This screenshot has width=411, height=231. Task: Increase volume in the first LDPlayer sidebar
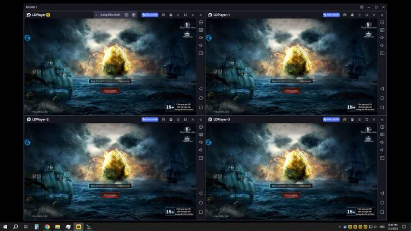point(201,38)
